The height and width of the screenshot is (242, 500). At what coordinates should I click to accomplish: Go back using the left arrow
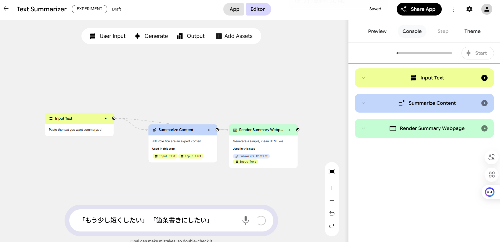point(6,9)
